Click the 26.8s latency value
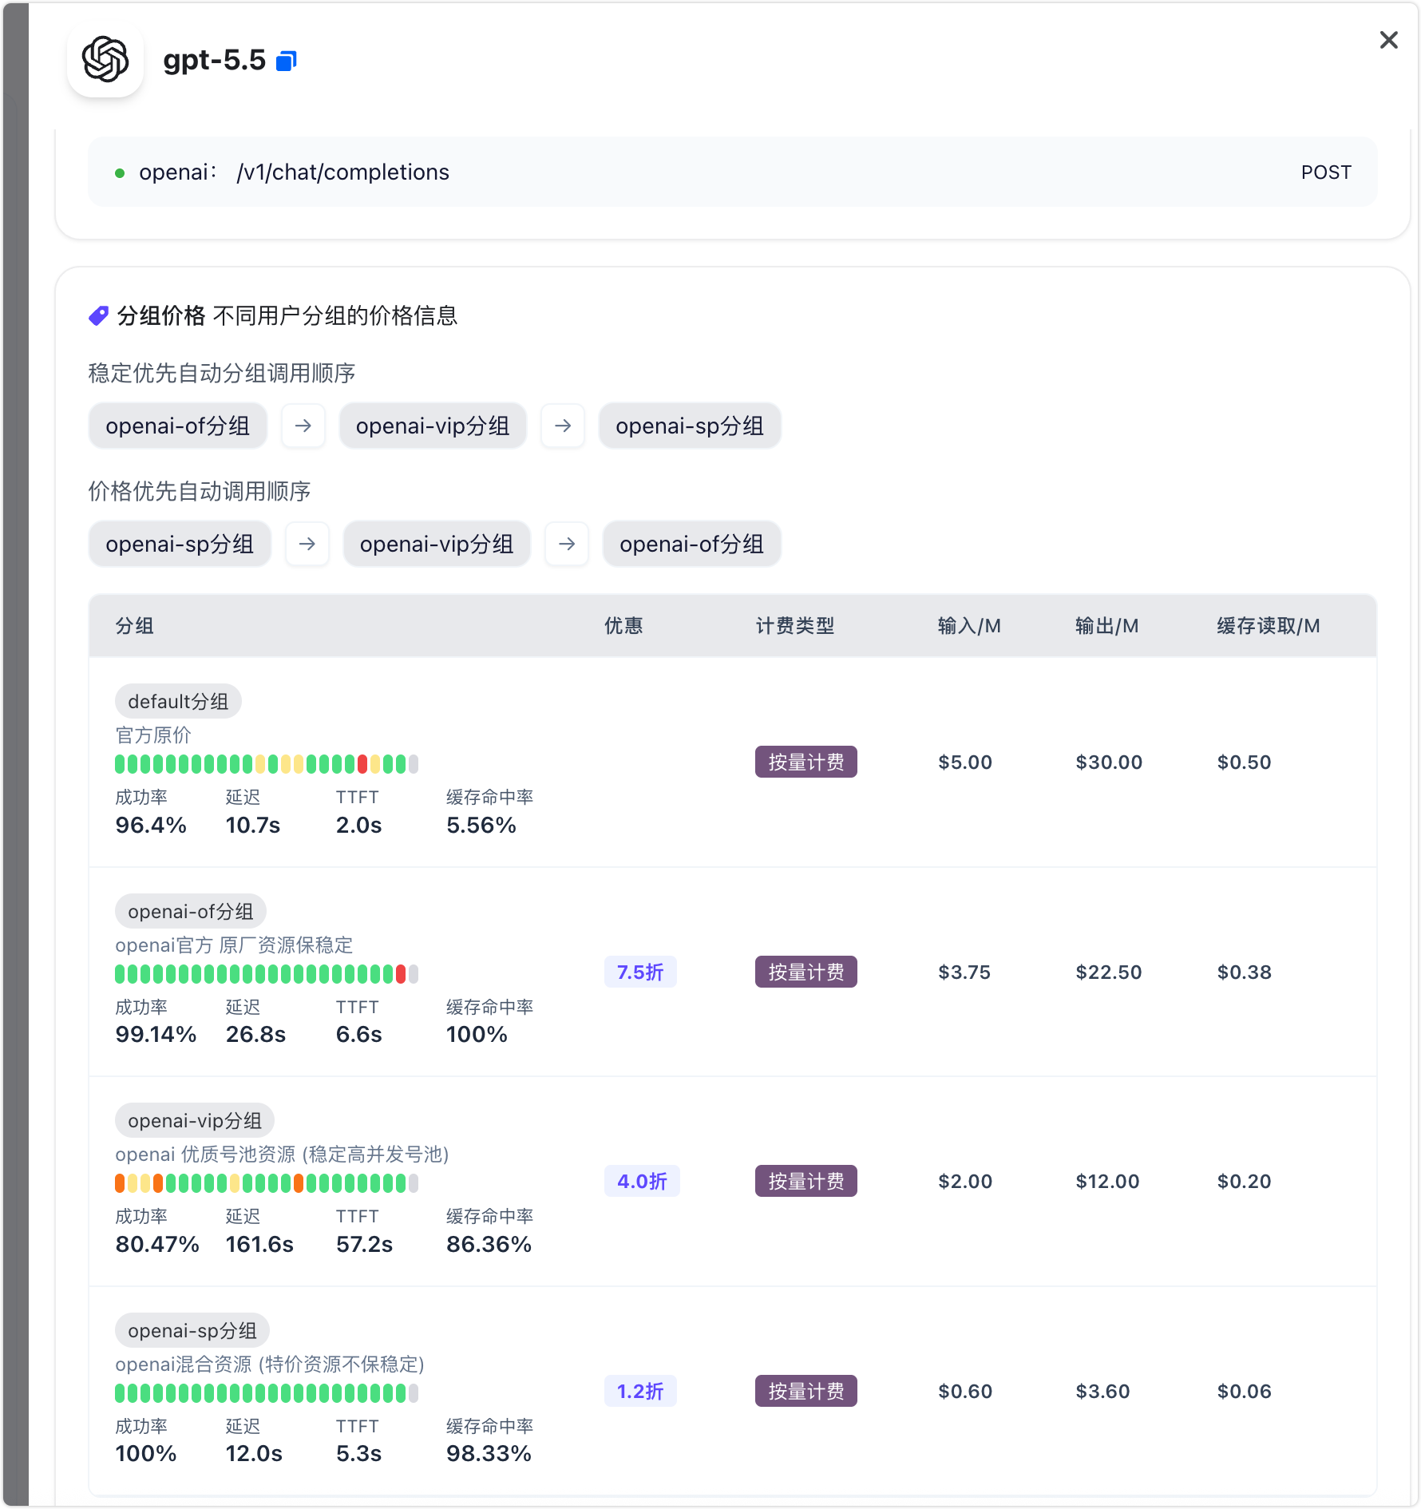1421x1509 pixels. (255, 1035)
